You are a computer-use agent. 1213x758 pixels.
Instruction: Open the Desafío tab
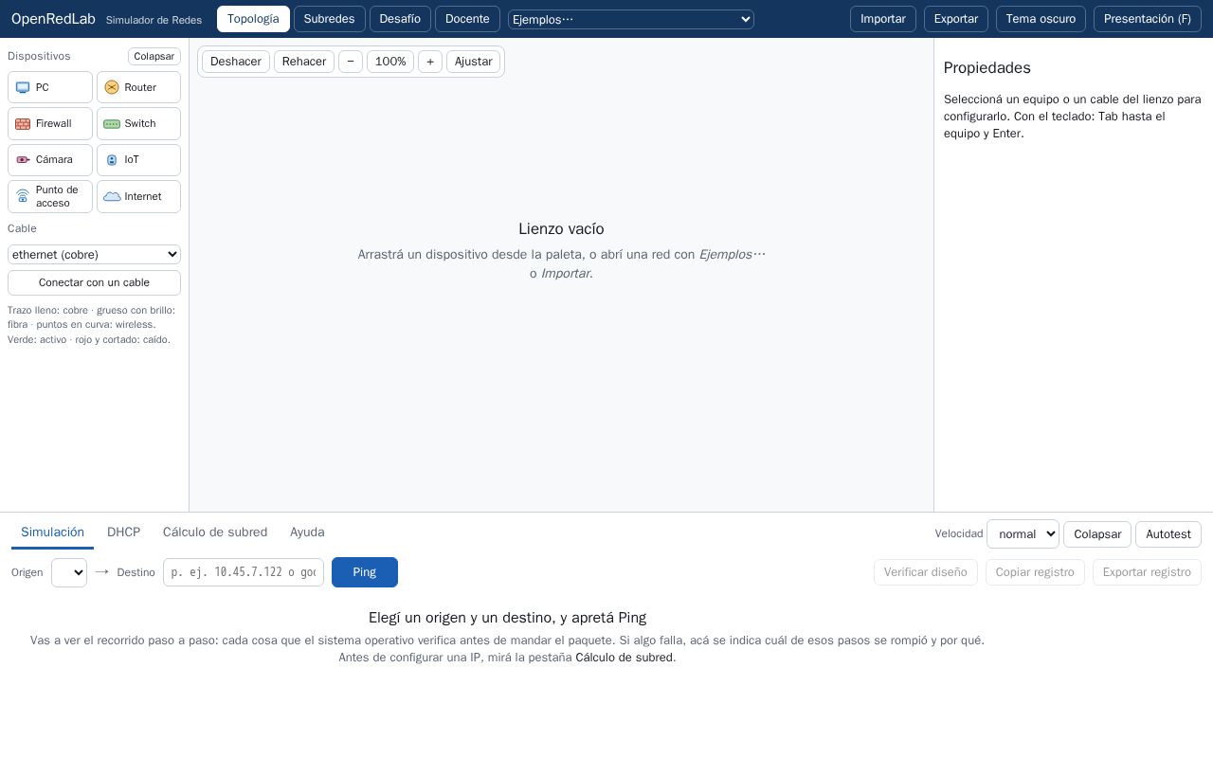400,19
